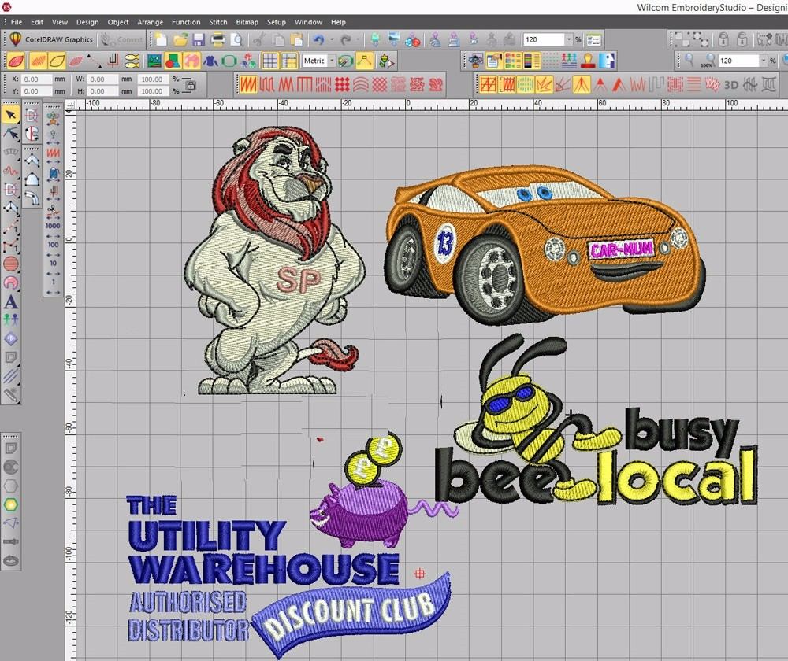Activate the Zoom magnifier tool
Screen dimensions: 788x661
(x=688, y=58)
